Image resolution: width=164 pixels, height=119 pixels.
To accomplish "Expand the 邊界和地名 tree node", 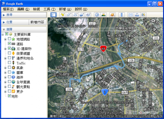I will pyautogui.click(x=5, y=58).
